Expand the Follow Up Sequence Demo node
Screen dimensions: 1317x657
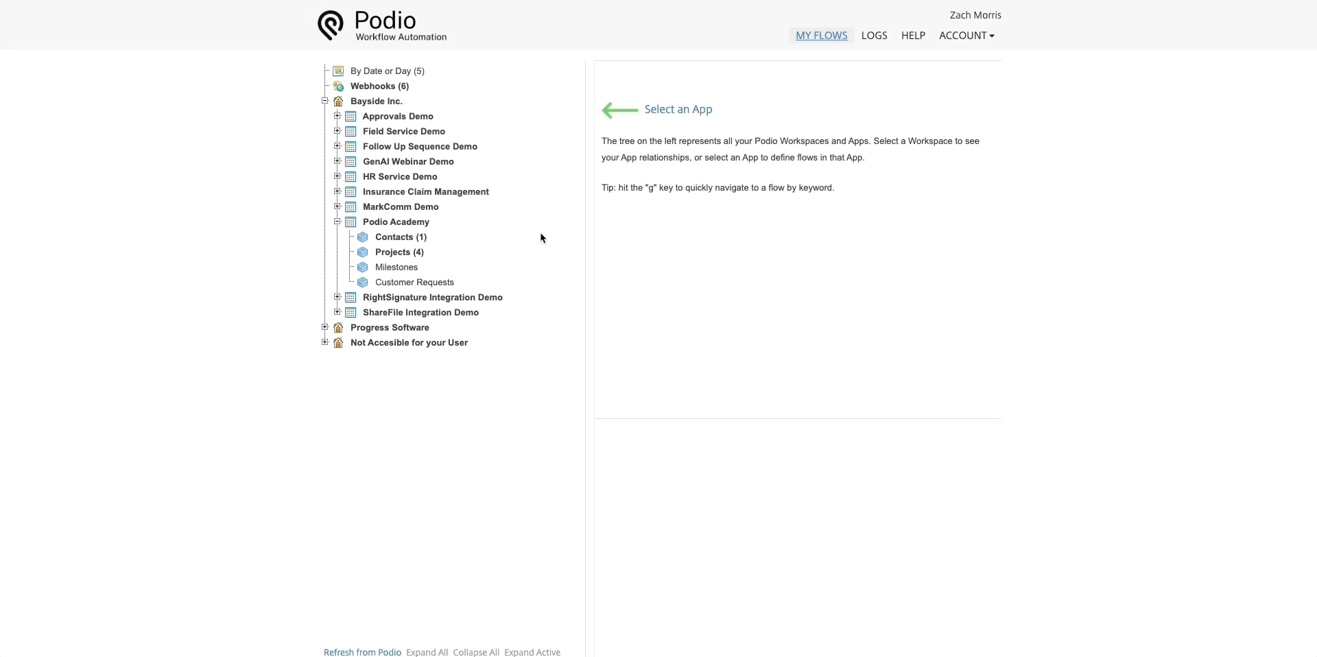click(337, 146)
